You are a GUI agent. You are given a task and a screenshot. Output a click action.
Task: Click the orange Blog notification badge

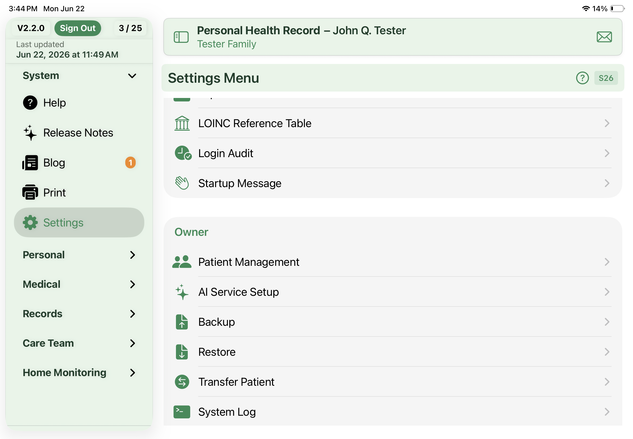(x=130, y=162)
